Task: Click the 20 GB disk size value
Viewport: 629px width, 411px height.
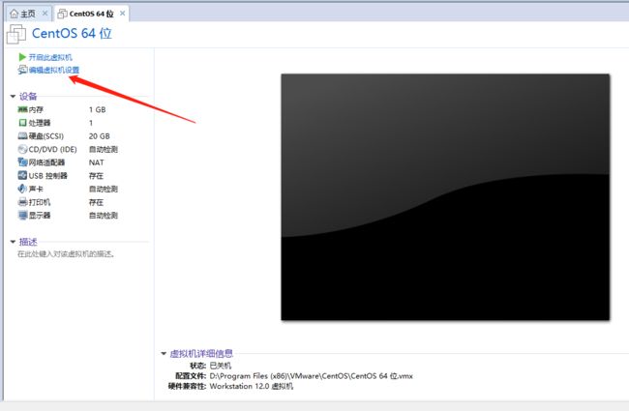Action: [99, 136]
